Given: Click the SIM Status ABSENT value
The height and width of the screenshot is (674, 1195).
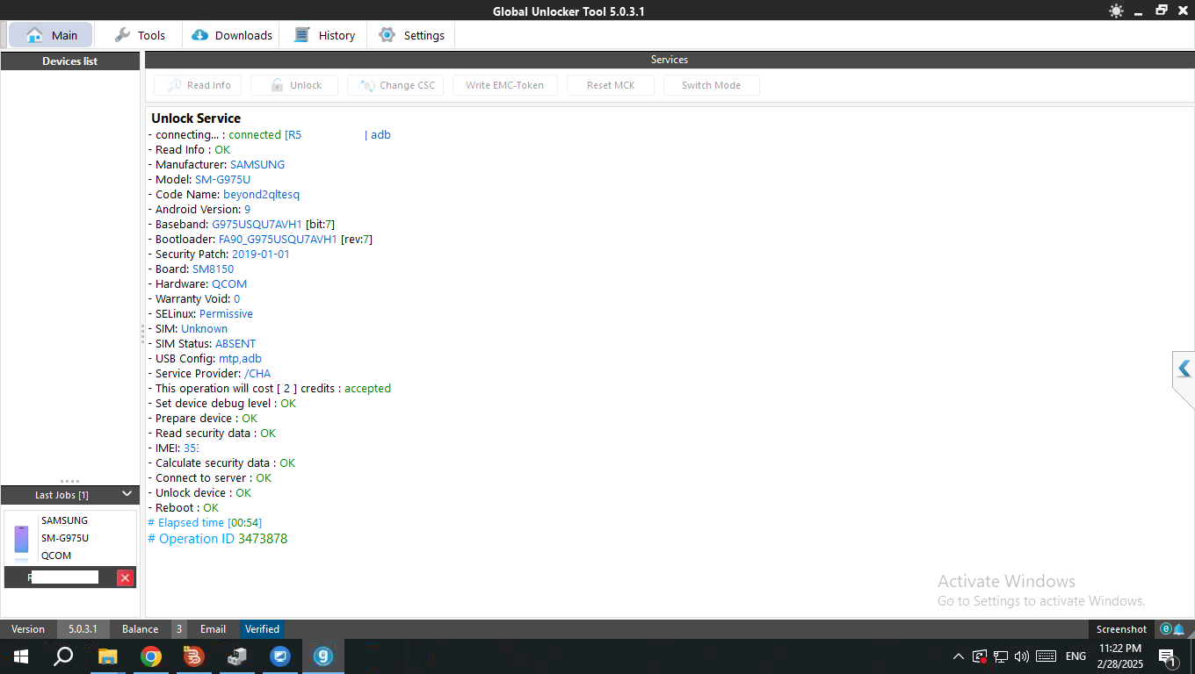Looking at the screenshot, I should coord(235,344).
